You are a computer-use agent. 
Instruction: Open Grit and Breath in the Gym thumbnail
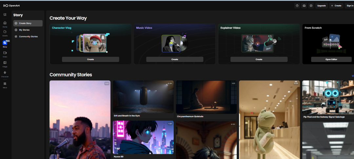click(x=143, y=97)
